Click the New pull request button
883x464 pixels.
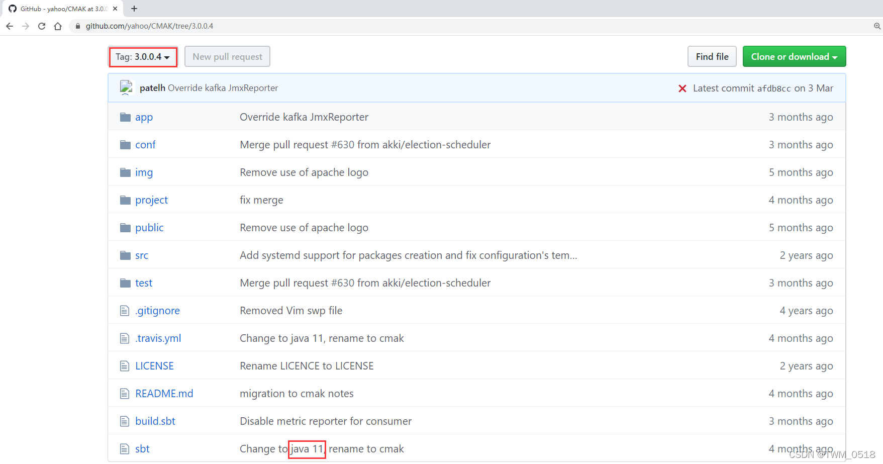coord(227,57)
